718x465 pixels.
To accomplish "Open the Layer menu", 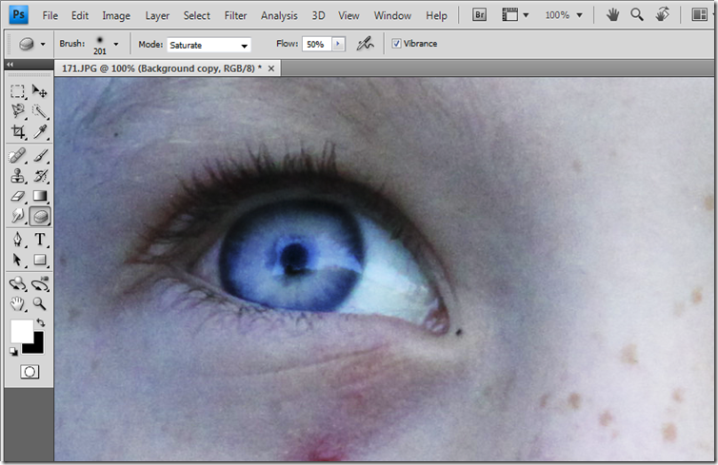I will click(x=157, y=15).
